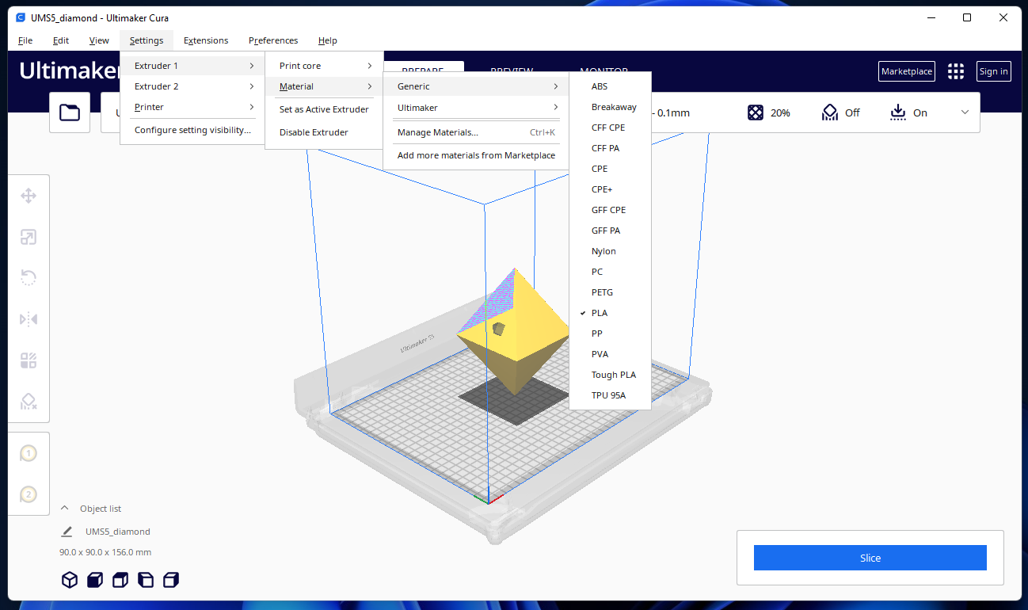Select the Mirror tool
The width and height of the screenshot is (1028, 610).
29,319
